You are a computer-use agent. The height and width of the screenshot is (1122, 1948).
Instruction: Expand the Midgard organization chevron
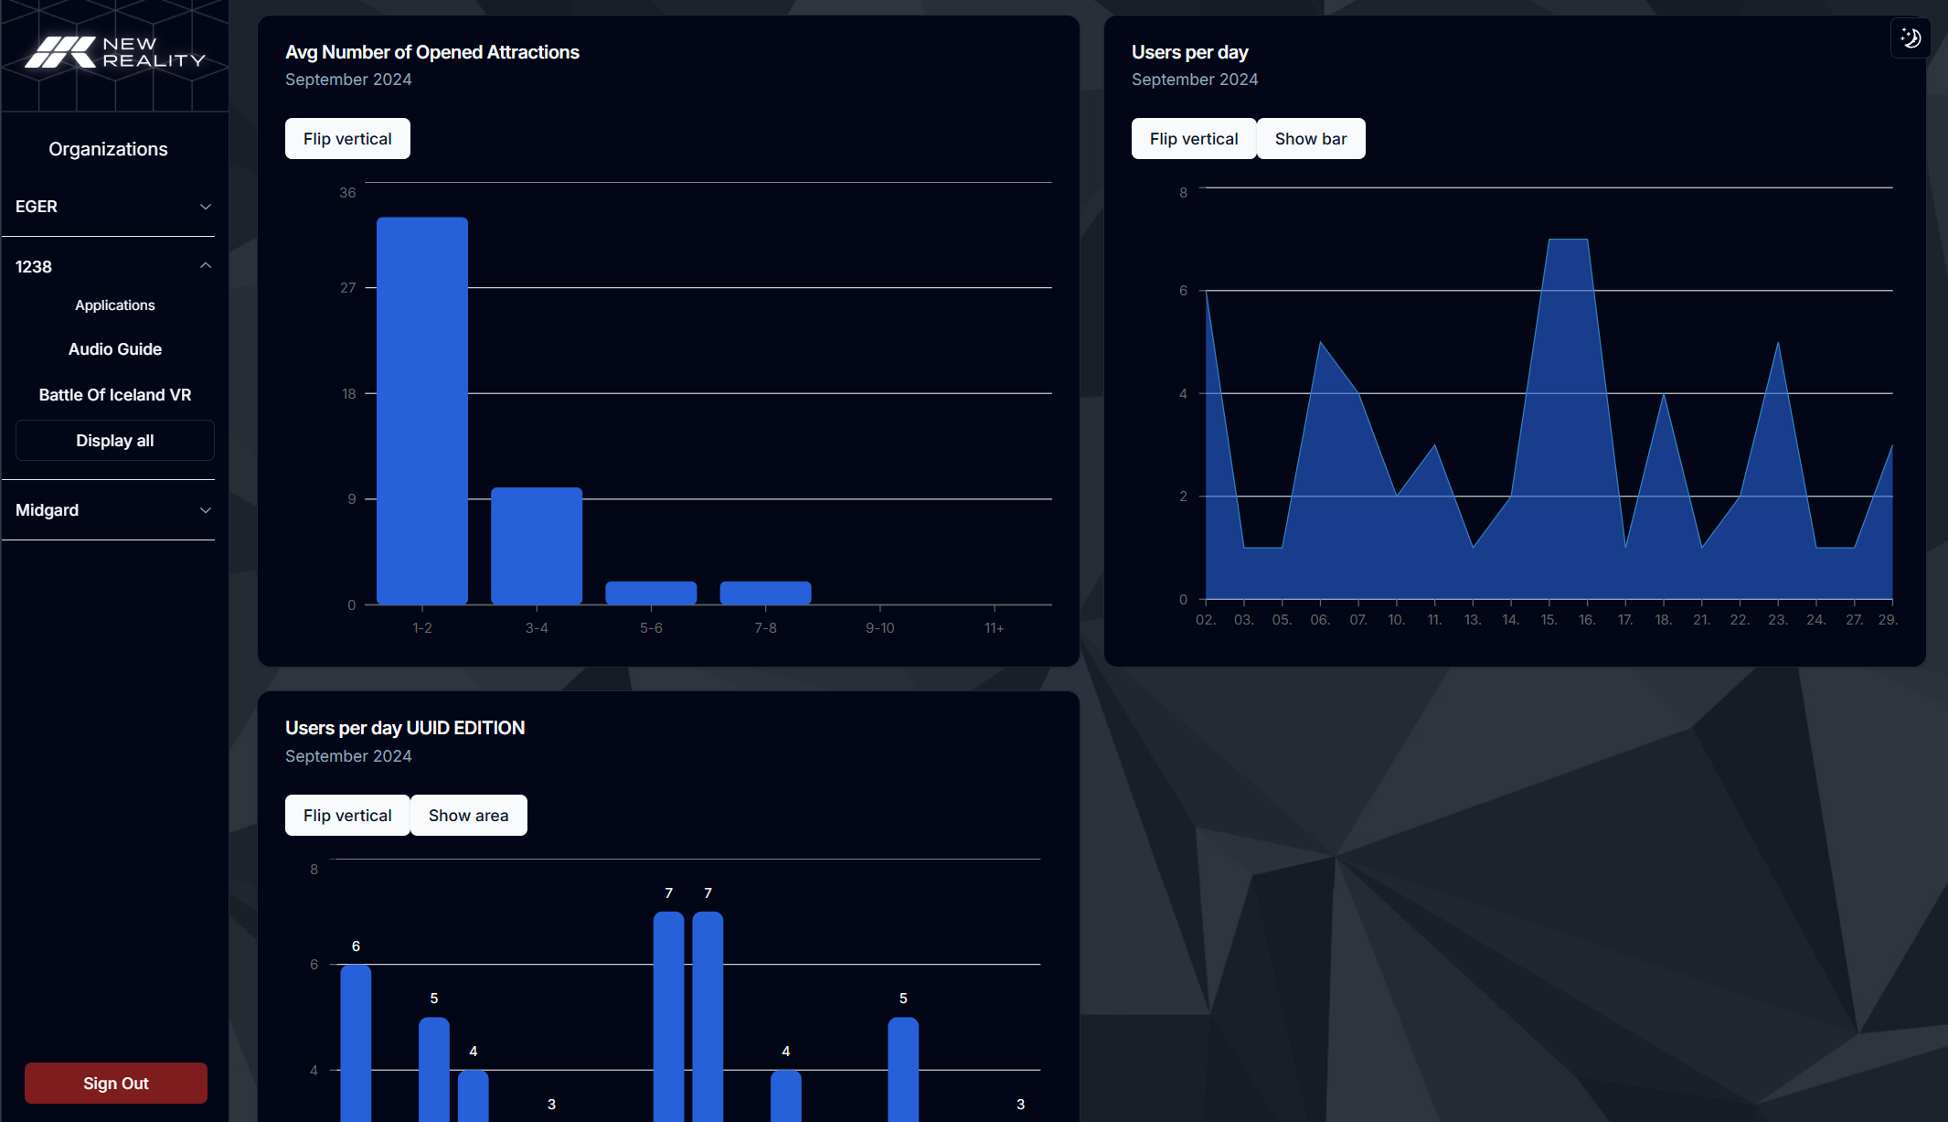click(x=206, y=510)
